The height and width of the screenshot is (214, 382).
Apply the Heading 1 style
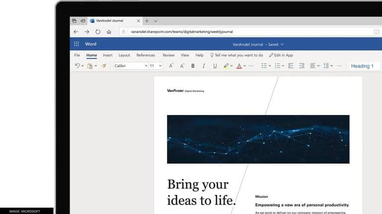(x=363, y=66)
